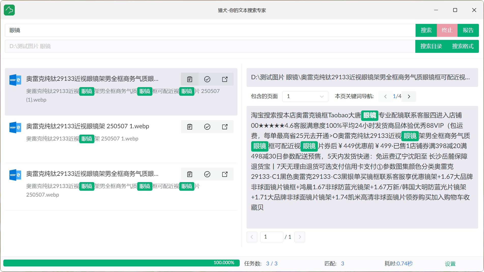
Task: Click the 耗时:0.74秒 status
Action: [398, 264]
